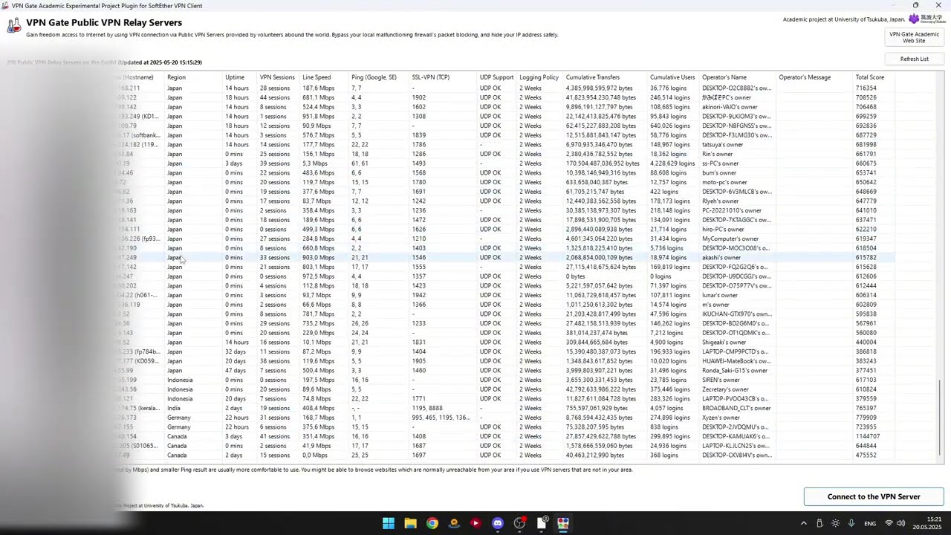The height and width of the screenshot is (535, 951).
Task: Select the tatsuya's owner server
Action: (x=505, y=145)
